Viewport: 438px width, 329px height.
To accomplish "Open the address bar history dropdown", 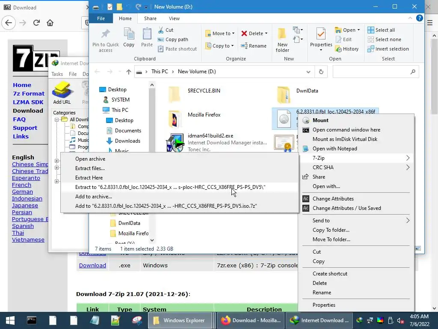I will pyautogui.click(x=308, y=72).
